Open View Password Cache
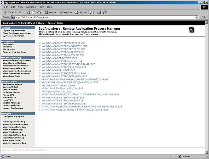 pos(14,68)
